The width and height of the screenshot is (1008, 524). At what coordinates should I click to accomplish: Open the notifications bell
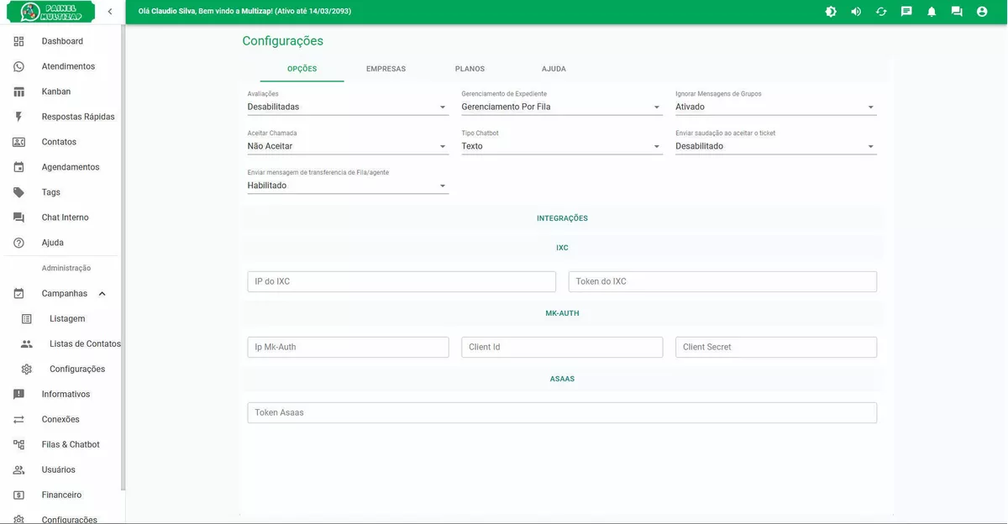coord(932,12)
